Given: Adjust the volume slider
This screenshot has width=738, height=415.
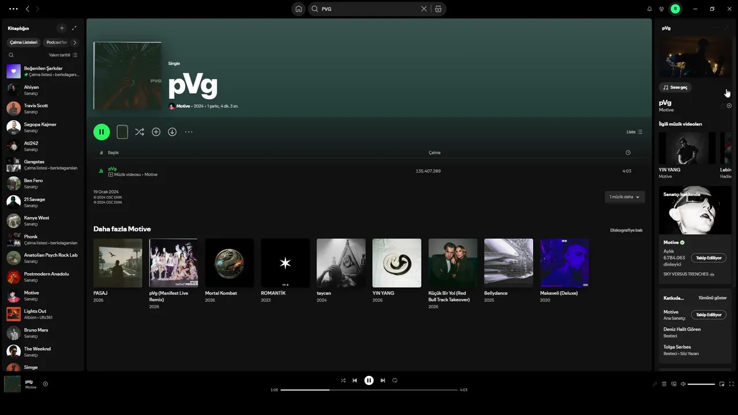Looking at the screenshot, I should click(701, 384).
